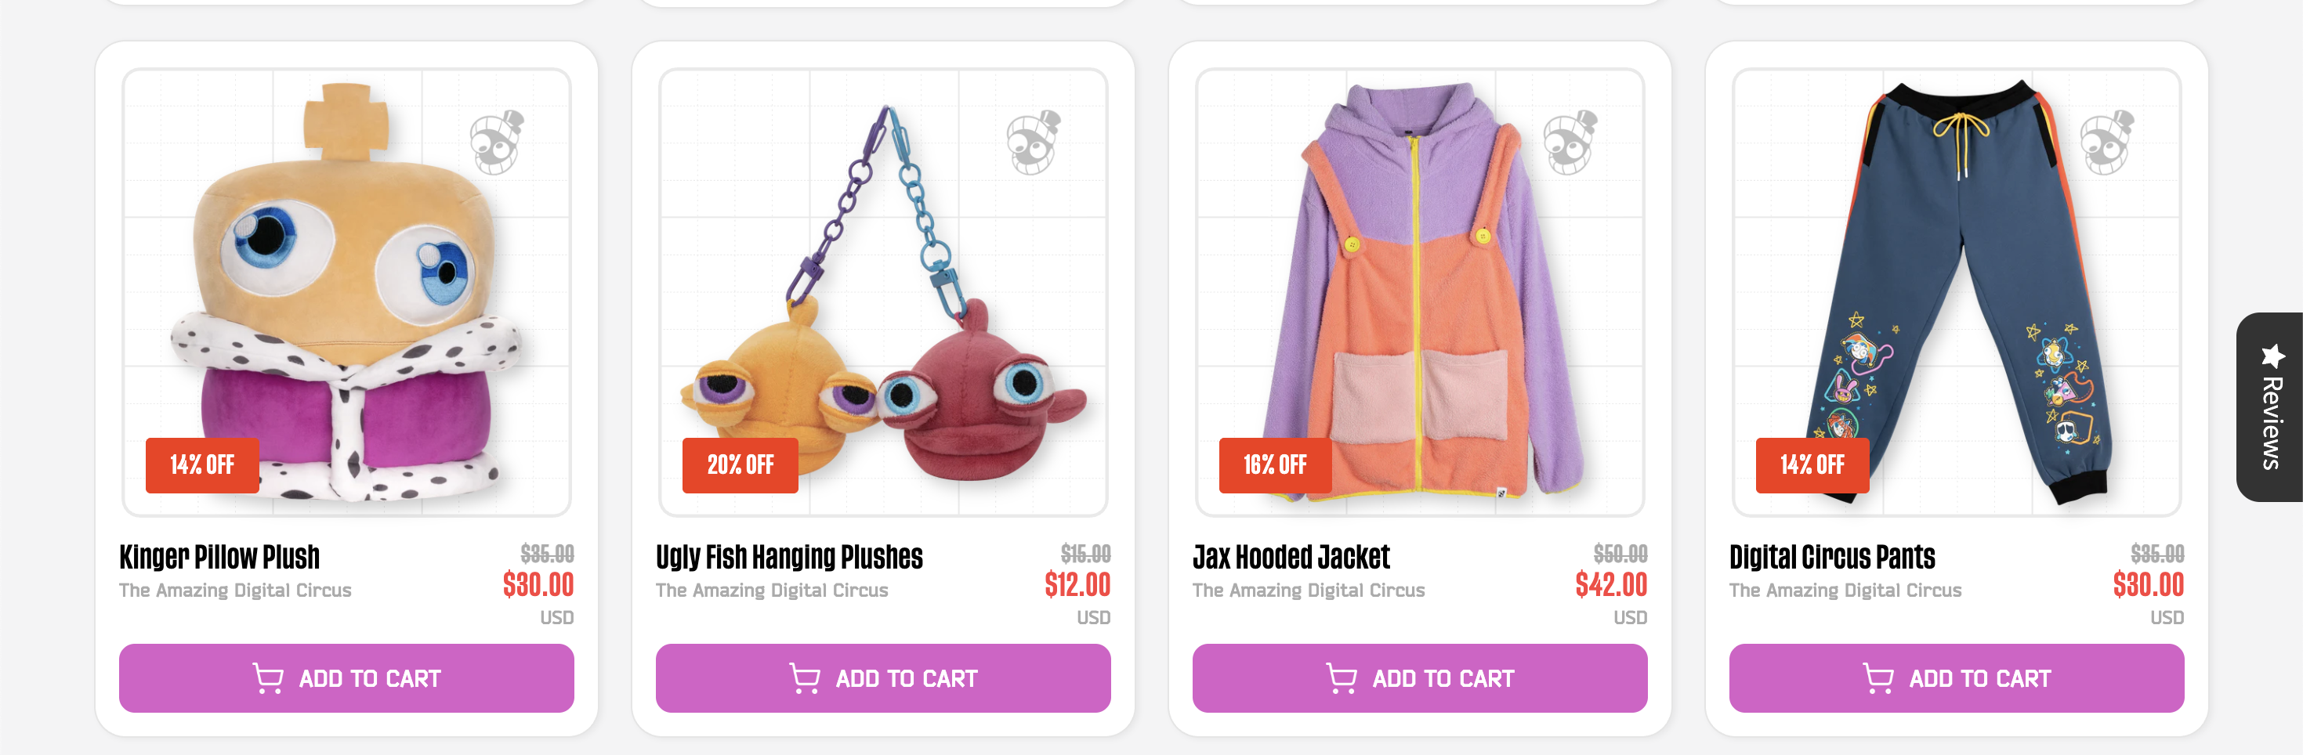This screenshot has height=755, width=2303.
Task: Click the cart icon under Jax Hooded Jacket
Action: [x=1341, y=678]
